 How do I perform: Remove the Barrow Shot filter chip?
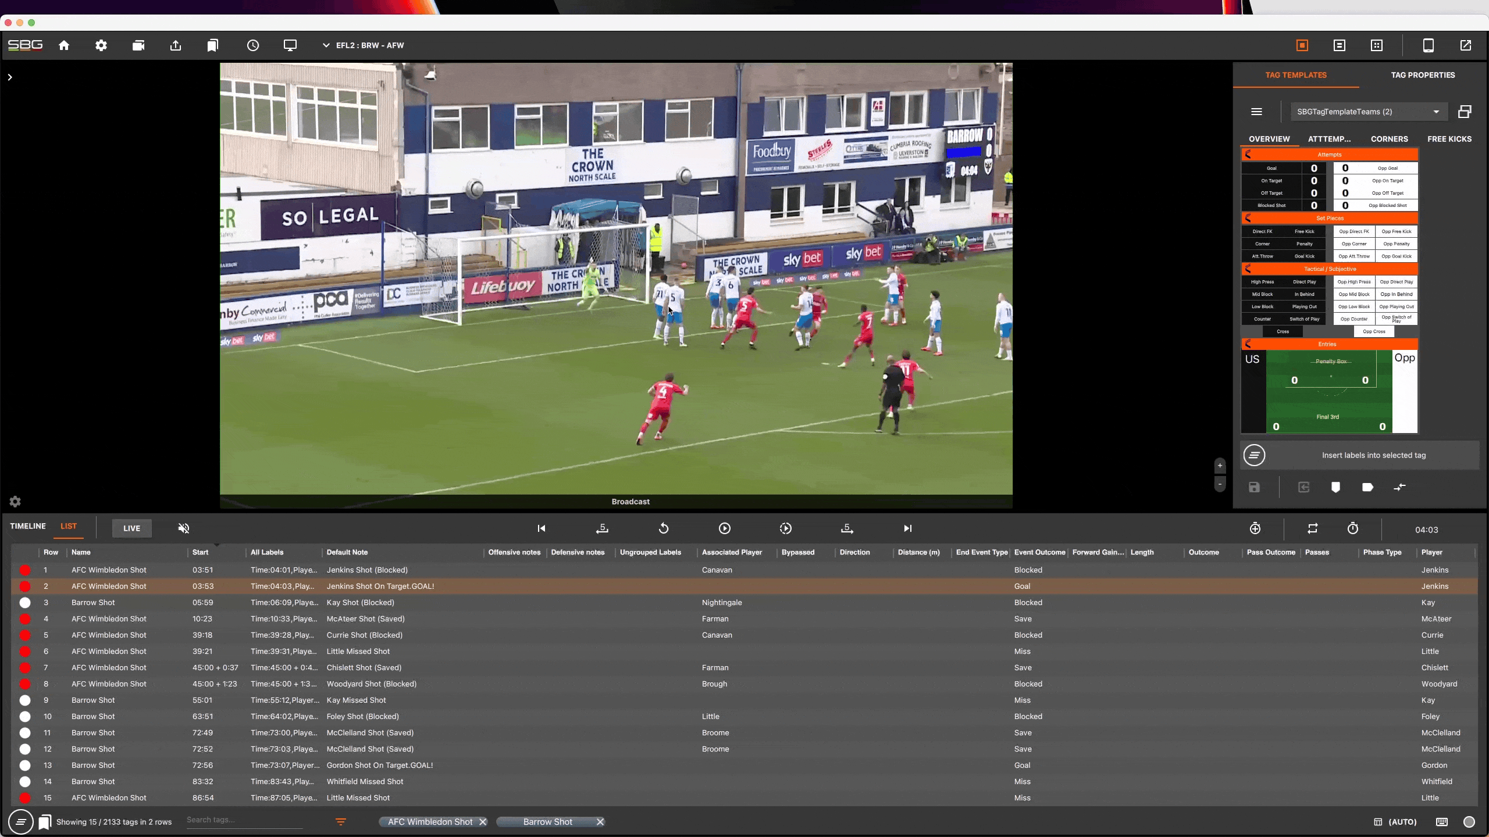pos(600,822)
